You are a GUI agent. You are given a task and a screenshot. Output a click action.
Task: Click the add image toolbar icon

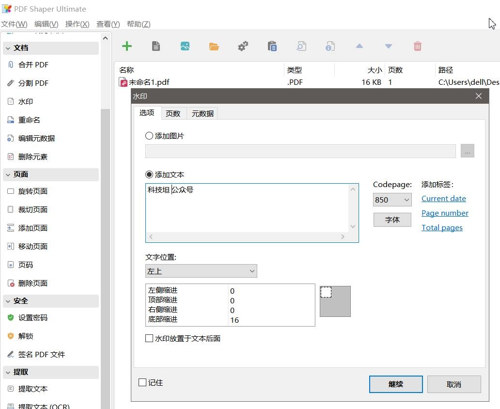(x=185, y=46)
